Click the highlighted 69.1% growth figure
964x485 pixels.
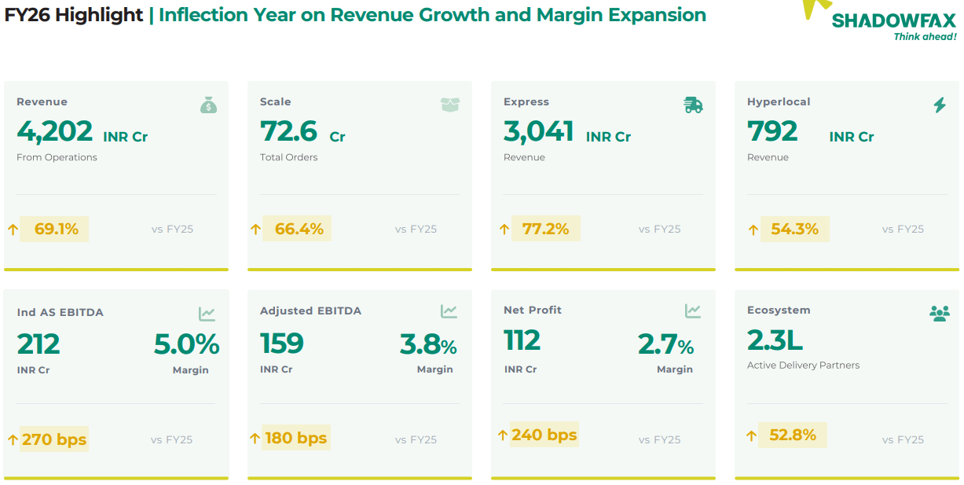point(54,230)
